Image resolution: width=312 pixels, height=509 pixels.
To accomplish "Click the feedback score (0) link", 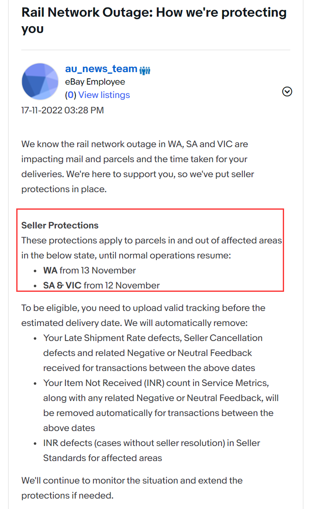I will coord(70,95).
